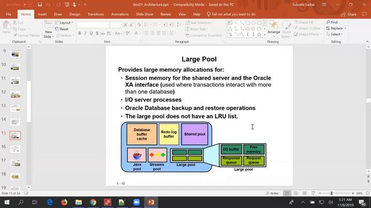Click the slide panel scroll down arrow
The image size is (371, 208).
click(x=28, y=187)
